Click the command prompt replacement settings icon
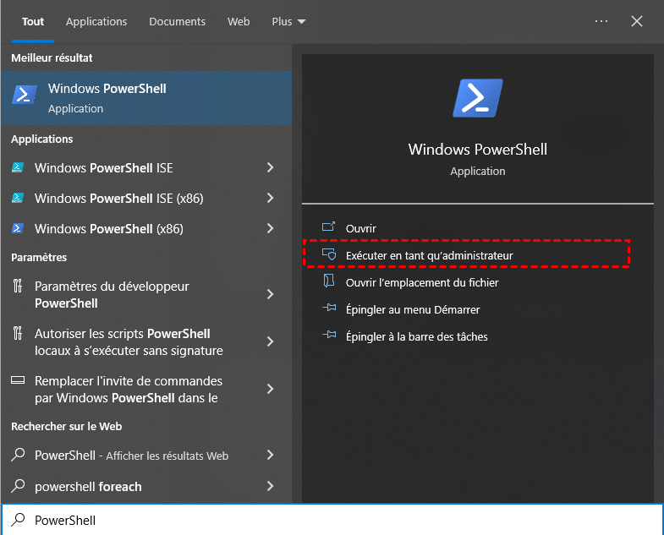 tap(18, 381)
